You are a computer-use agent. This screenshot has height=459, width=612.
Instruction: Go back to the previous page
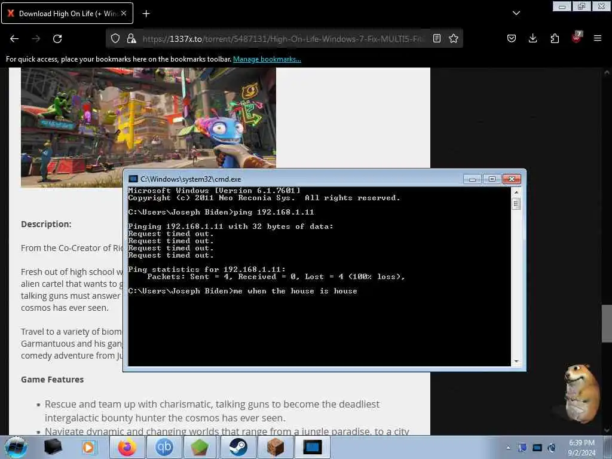pos(14,39)
